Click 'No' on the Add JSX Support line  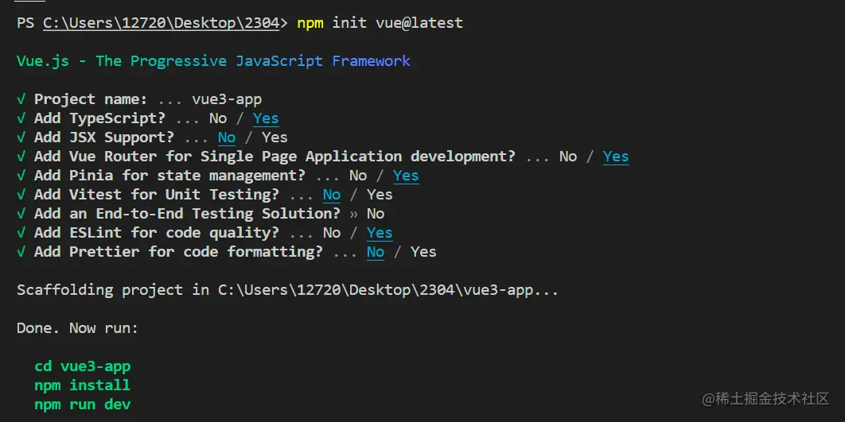pos(226,137)
